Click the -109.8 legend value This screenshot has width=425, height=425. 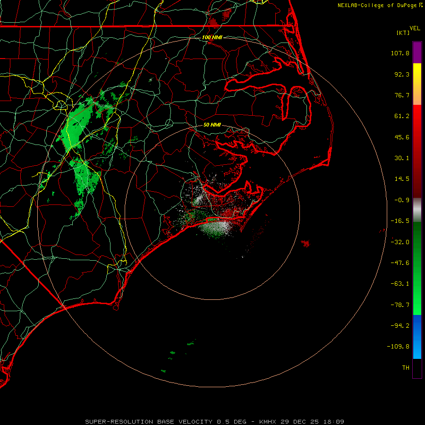(x=399, y=347)
